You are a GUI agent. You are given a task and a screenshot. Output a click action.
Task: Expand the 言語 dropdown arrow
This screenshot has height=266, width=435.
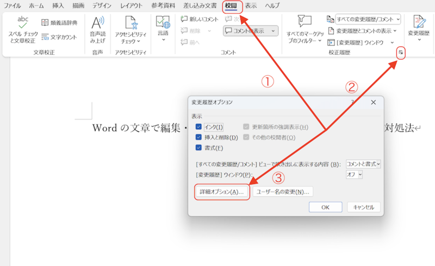coord(164,40)
